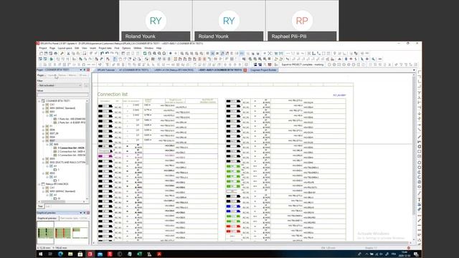The height and width of the screenshot is (258, 459).
Task: Collapse the selected B007 tree node
Action: click(x=43, y=140)
